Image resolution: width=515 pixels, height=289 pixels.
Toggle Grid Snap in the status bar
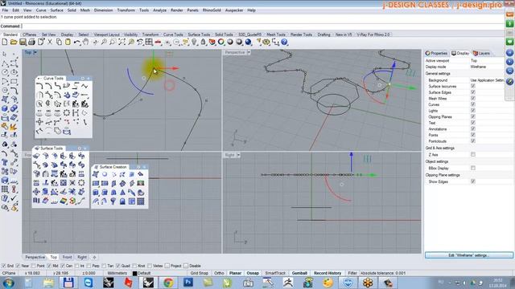point(199,273)
